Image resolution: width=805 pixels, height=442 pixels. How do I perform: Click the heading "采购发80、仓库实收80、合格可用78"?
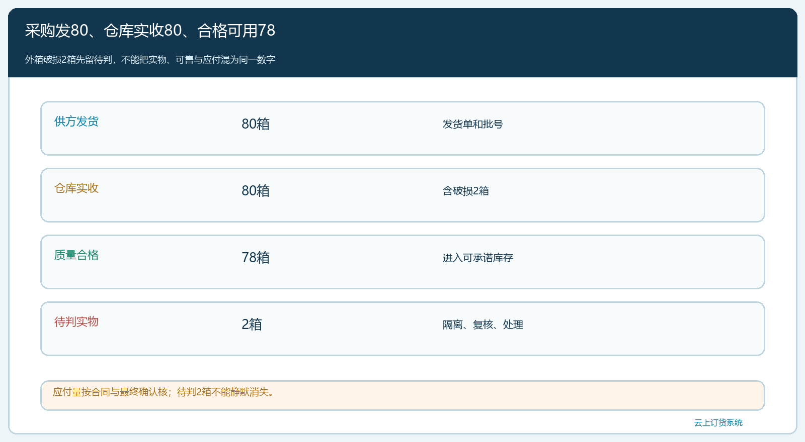pyautogui.click(x=150, y=31)
